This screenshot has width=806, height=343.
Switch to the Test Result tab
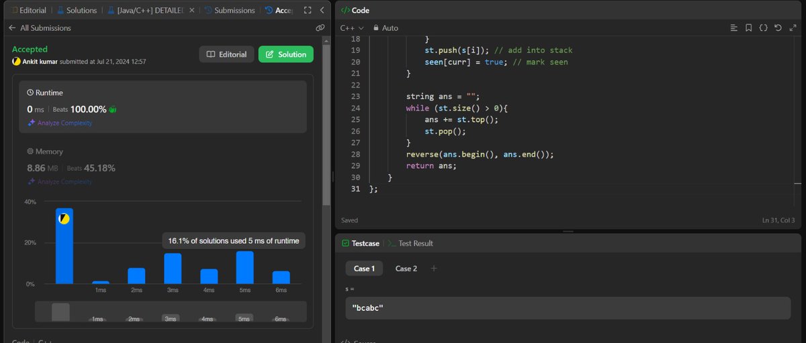coord(410,243)
